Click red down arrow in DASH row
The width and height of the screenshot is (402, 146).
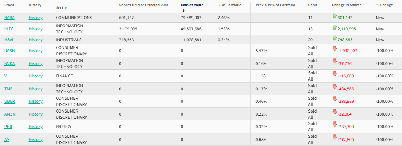tap(334, 48)
